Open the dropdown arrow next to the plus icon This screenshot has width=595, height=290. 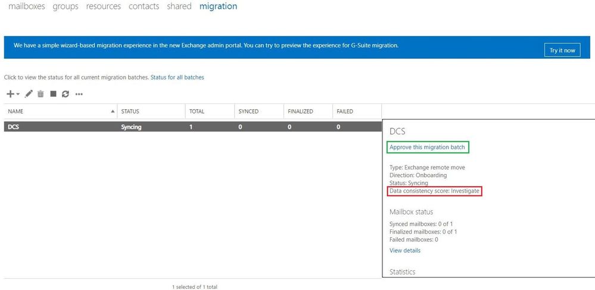(x=18, y=94)
